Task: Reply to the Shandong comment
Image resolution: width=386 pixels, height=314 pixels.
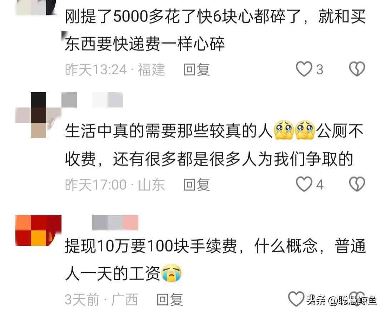Action: (x=197, y=185)
